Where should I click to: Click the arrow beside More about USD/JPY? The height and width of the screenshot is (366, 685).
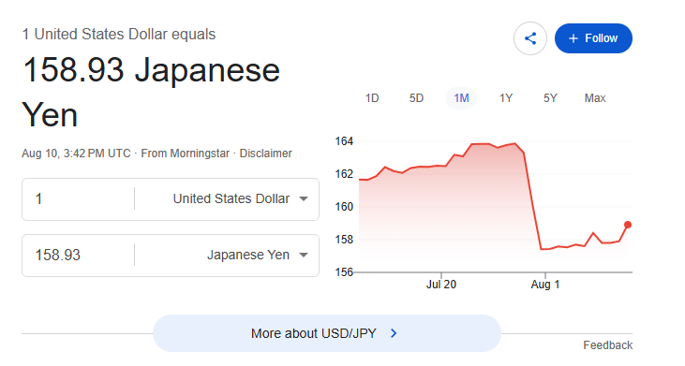coord(394,333)
